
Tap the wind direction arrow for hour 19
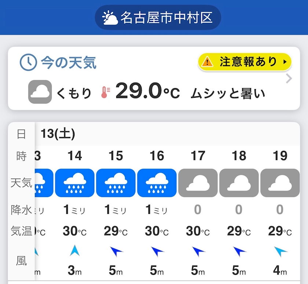click(x=280, y=251)
